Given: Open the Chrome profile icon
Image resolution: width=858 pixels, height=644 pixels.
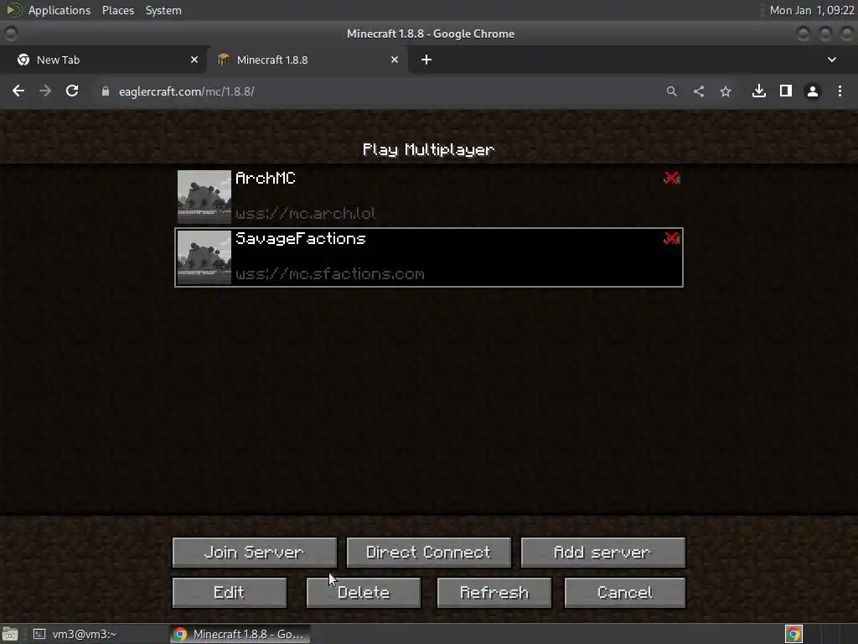Looking at the screenshot, I should tap(813, 91).
